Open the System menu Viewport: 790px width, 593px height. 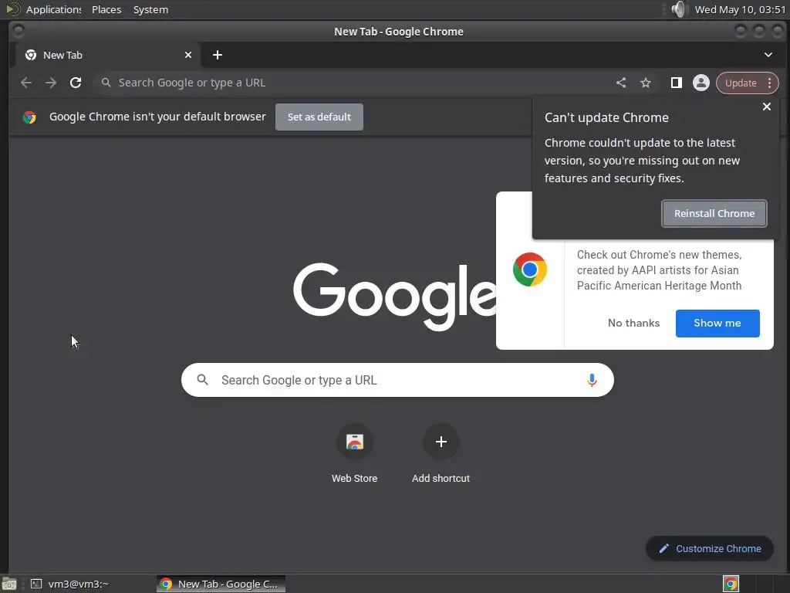click(150, 9)
